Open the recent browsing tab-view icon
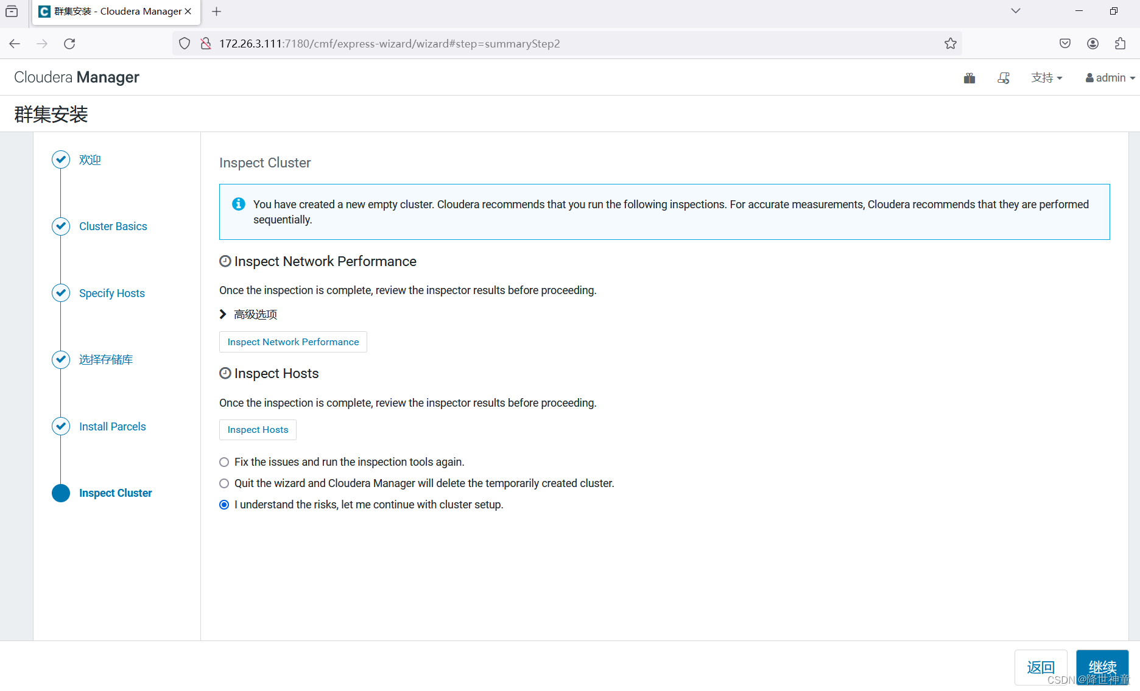This screenshot has width=1140, height=691. tap(12, 11)
